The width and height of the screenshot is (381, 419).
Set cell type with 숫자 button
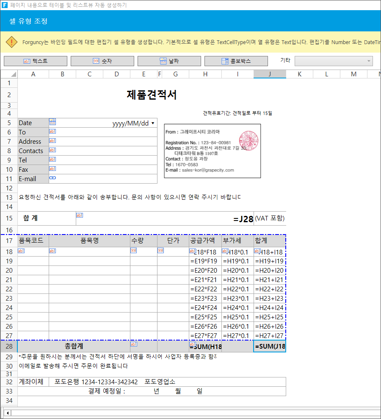pos(102,61)
